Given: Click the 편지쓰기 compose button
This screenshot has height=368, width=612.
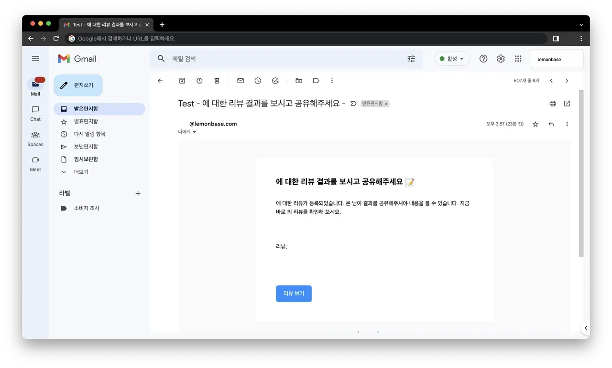Looking at the screenshot, I should click(78, 85).
